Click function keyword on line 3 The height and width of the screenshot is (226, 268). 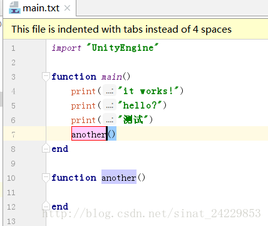tap(74, 77)
